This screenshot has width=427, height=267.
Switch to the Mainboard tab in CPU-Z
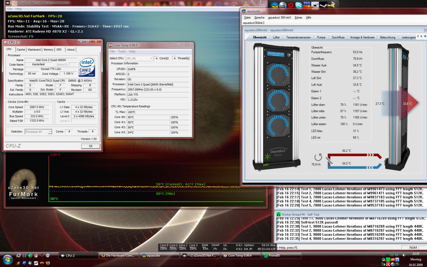pos(34,50)
